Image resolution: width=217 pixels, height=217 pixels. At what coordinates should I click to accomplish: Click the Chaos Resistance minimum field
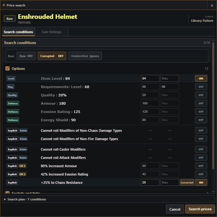tap(150, 183)
